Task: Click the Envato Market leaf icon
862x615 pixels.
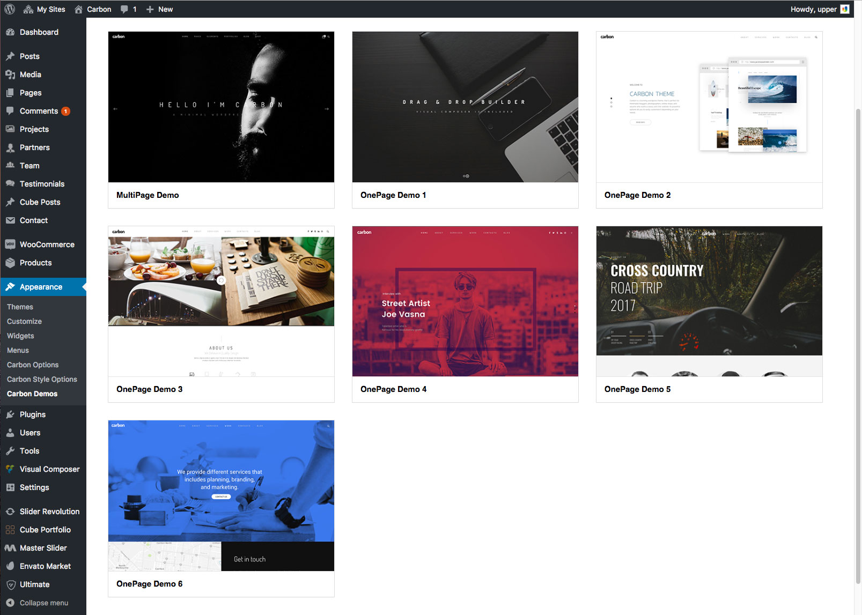Action: (10, 566)
